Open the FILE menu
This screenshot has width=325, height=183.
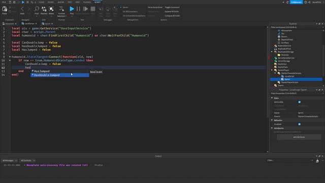4,2
